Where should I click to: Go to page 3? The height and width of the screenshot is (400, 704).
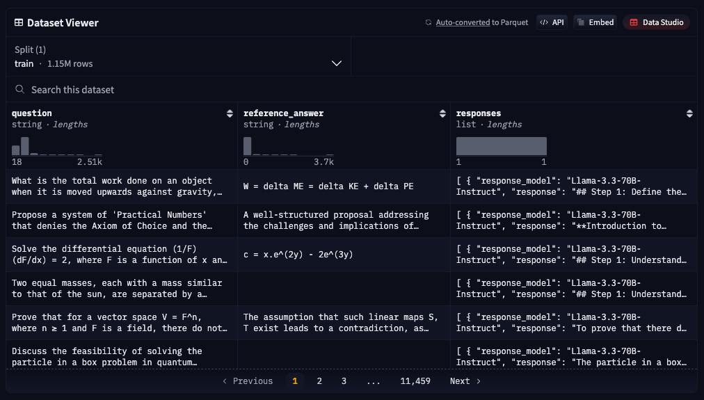tap(344, 381)
